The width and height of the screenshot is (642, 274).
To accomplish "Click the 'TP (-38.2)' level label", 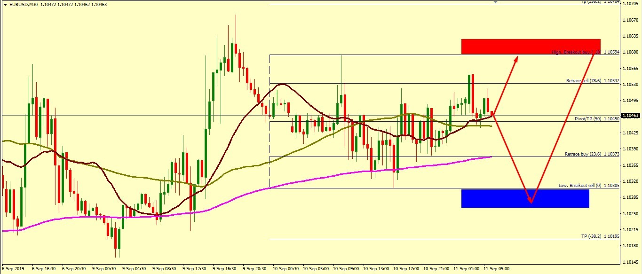I will pos(591,236).
